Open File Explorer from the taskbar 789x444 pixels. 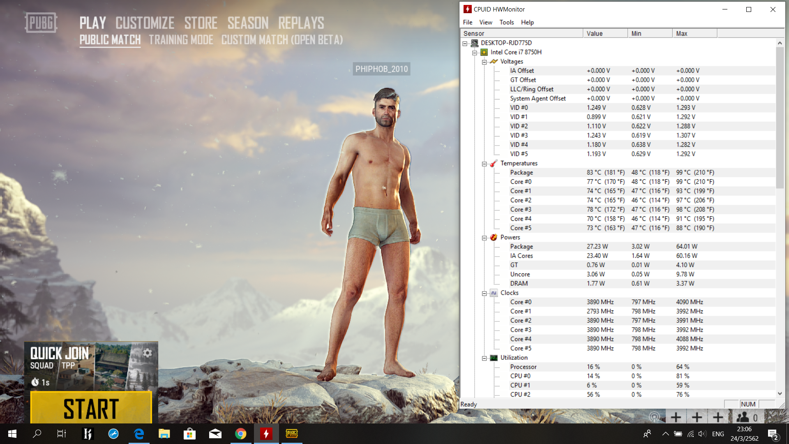click(x=164, y=434)
